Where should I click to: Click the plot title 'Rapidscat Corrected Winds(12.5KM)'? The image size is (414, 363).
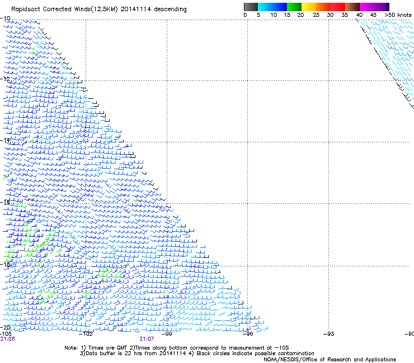tap(64, 9)
